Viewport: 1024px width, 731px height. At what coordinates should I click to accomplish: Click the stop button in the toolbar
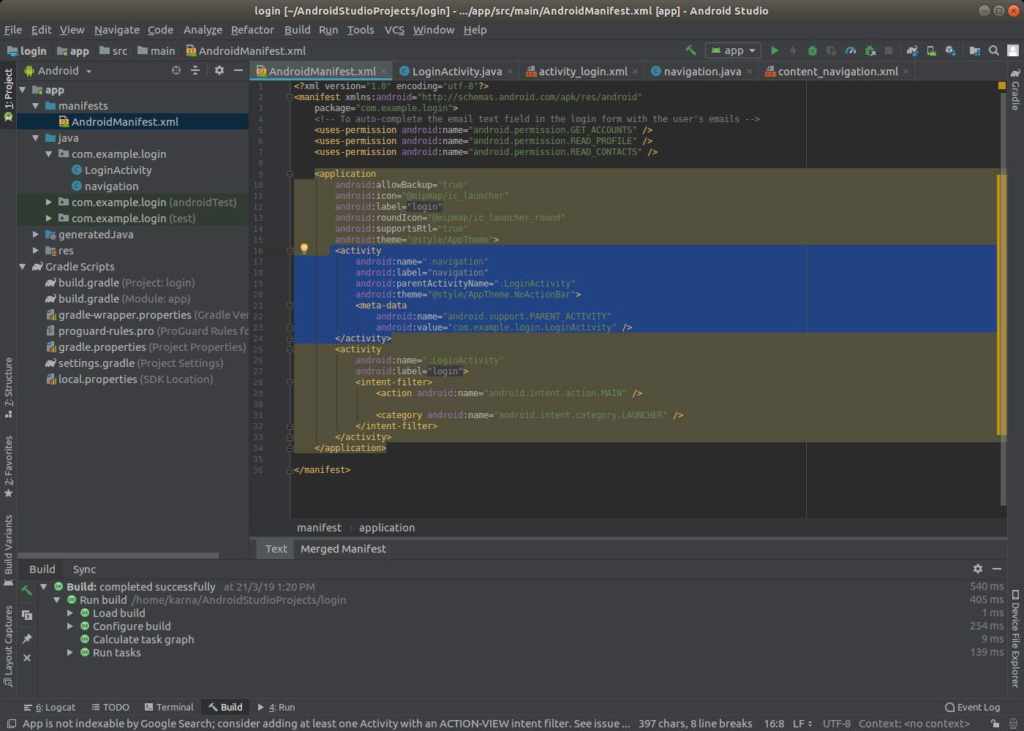point(889,50)
